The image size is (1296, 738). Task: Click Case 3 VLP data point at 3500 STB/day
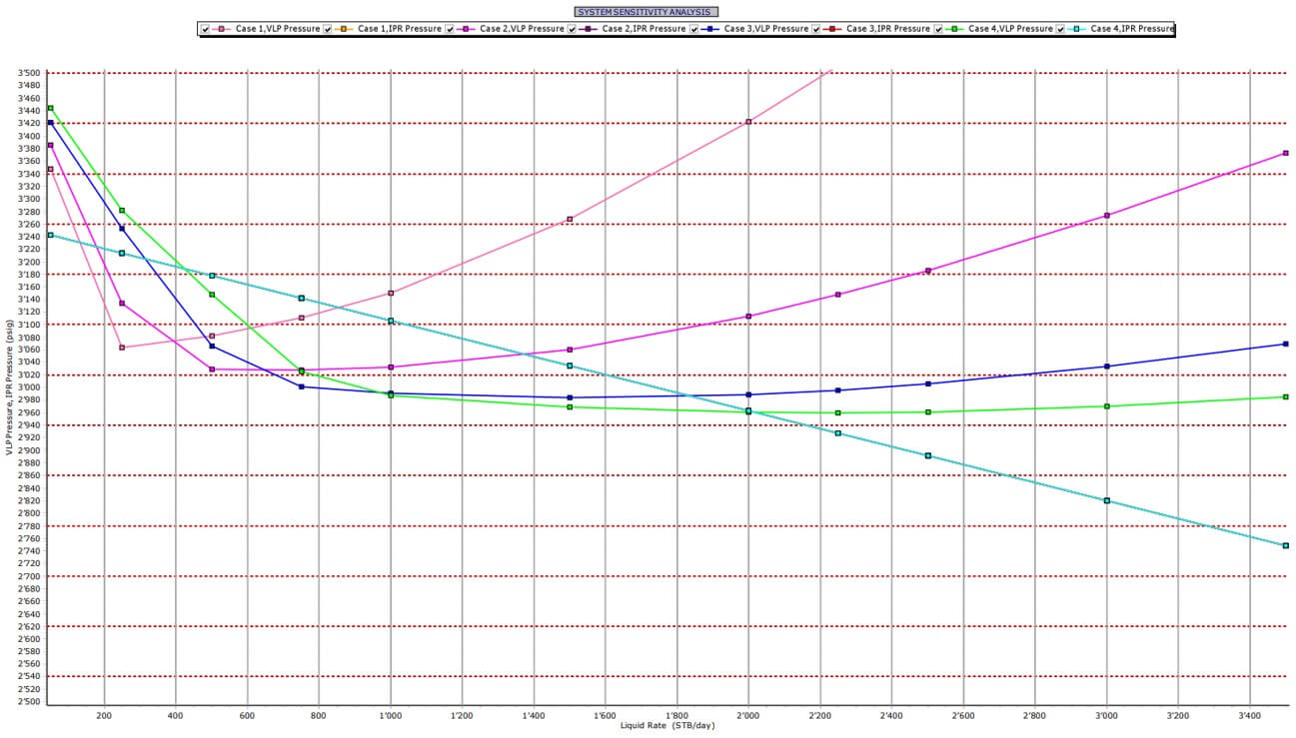coord(1285,344)
